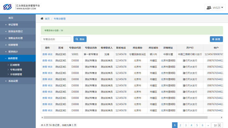Screen dimensions: 228x128
Task: Open 区域管理 in the sidebar
Action: (15, 65)
